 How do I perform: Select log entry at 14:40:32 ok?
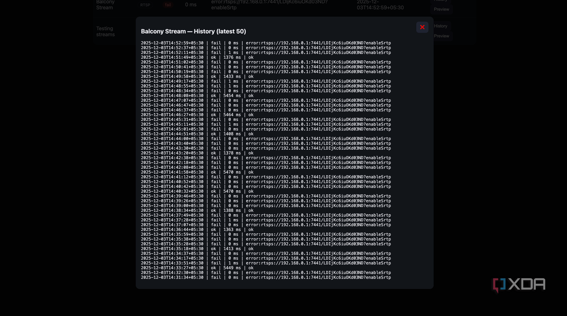197,191
